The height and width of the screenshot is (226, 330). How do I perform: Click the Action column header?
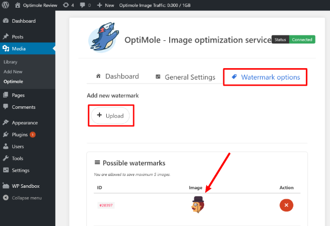pyautogui.click(x=286, y=187)
